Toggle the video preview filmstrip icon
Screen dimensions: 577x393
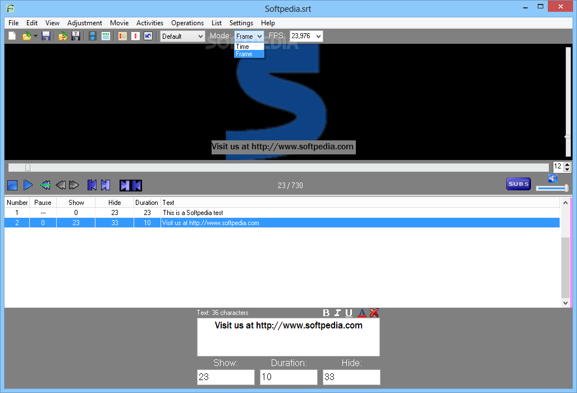click(x=93, y=36)
